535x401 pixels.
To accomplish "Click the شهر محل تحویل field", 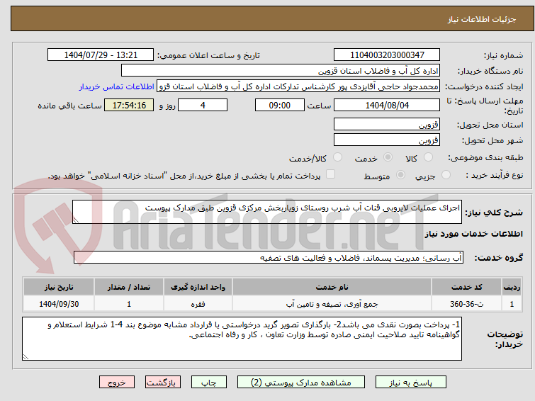I will click(387, 140).
